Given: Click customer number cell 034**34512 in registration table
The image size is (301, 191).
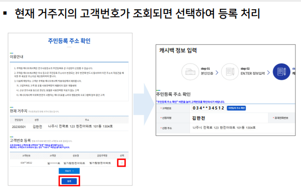Looking at the screenshot, I should click(x=26, y=163).
